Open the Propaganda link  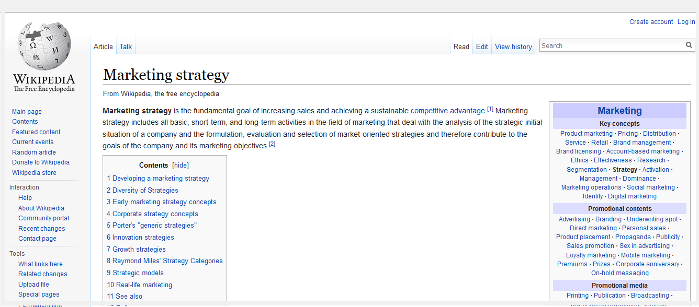click(x=633, y=237)
